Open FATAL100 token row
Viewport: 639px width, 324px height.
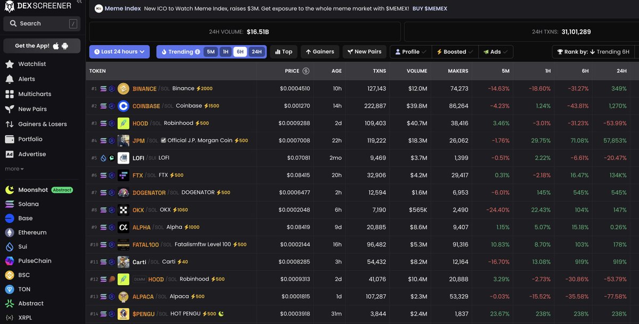pos(362,245)
